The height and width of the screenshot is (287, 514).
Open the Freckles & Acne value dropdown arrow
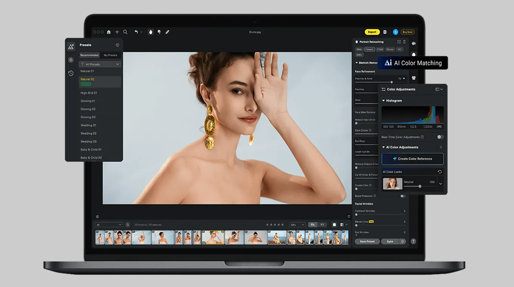tap(404, 78)
